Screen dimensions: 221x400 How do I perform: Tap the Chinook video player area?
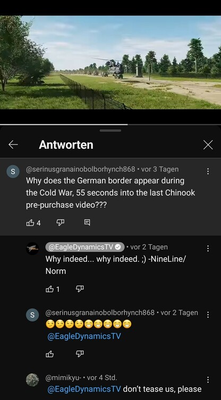tap(110, 62)
